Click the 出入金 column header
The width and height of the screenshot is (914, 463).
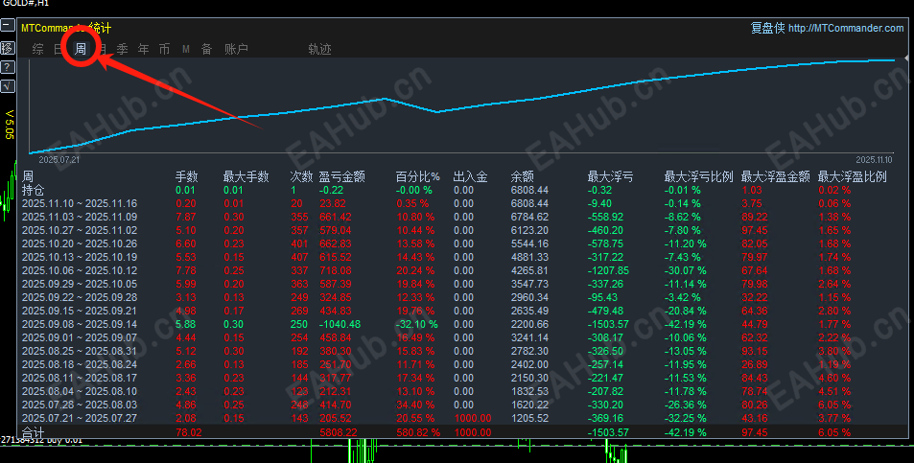click(x=470, y=176)
